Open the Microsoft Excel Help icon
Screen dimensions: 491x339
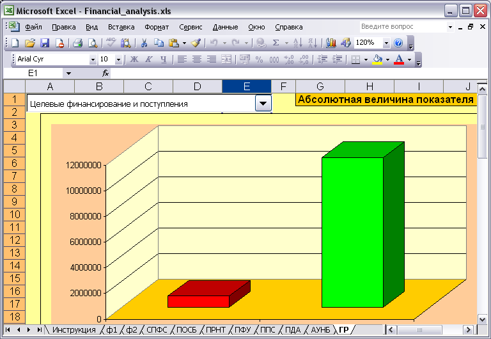(398, 43)
